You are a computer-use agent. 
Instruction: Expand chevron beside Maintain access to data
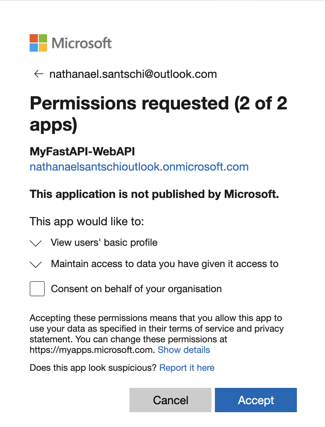pos(36,265)
